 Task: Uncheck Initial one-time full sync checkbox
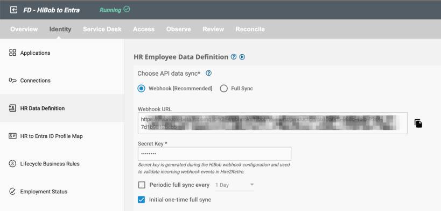(142, 200)
